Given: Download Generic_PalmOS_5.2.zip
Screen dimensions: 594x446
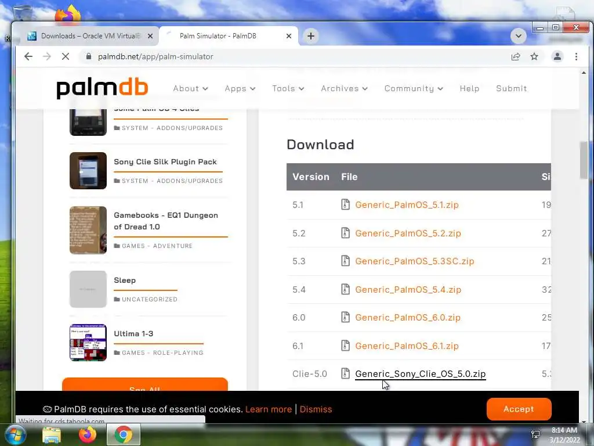Looking at the screenshot, I should coord(408,233).
